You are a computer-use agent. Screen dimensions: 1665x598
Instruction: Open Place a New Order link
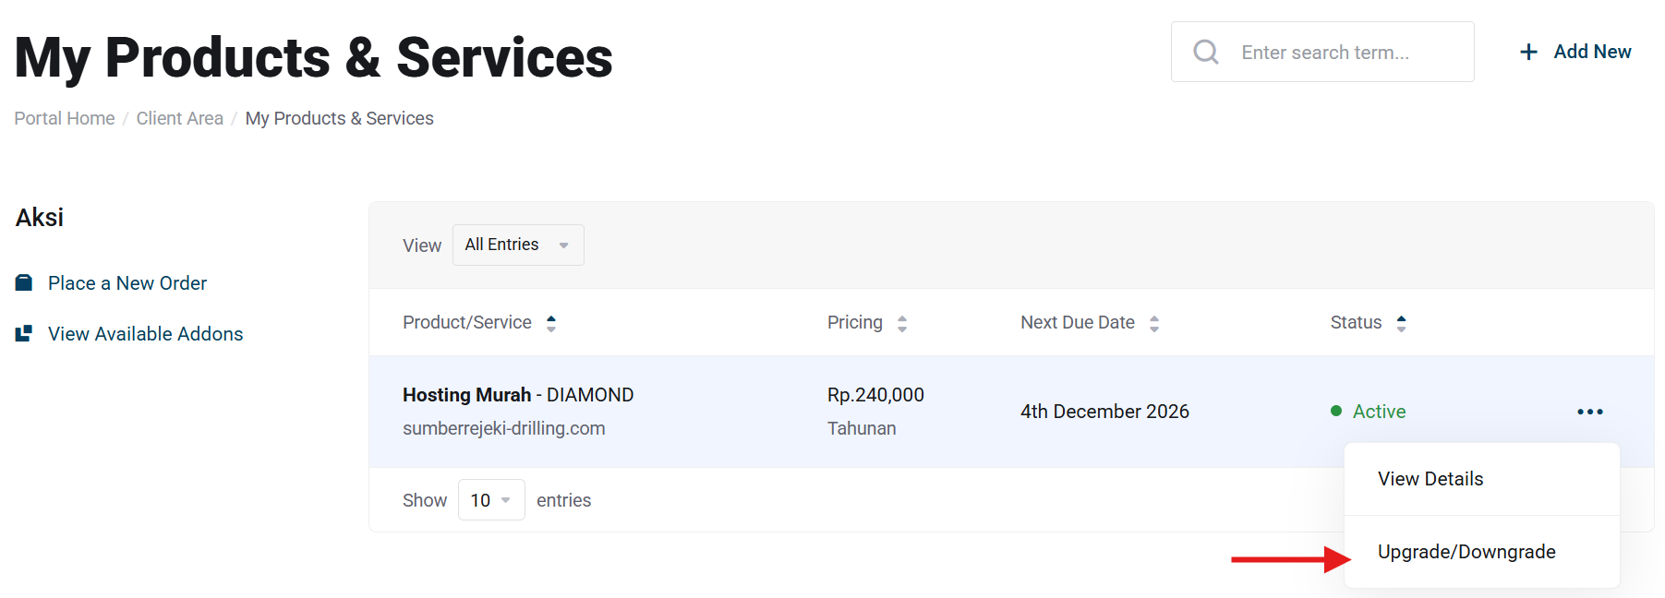(127, 283)
